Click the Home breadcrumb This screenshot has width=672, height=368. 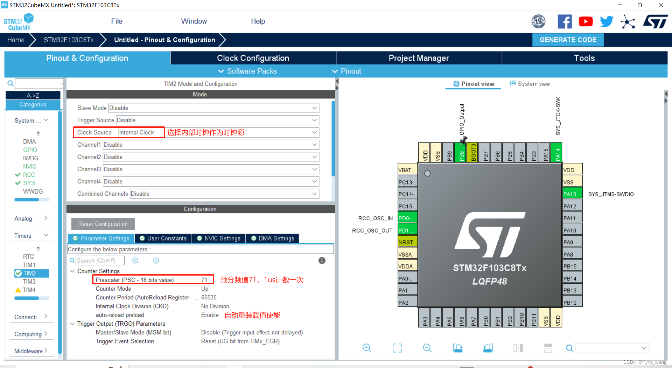16,40
